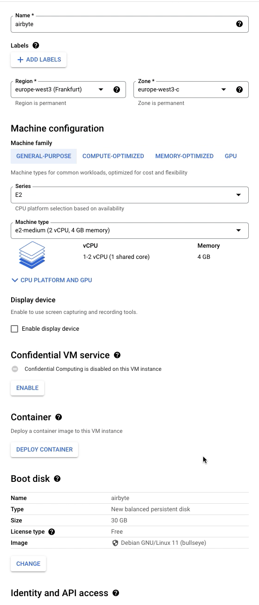
Task: Click the Region field help icon
Action: tap(117, 90)
